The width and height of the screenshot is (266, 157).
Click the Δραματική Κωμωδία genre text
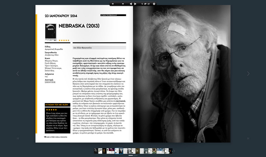tap(54, 49)
